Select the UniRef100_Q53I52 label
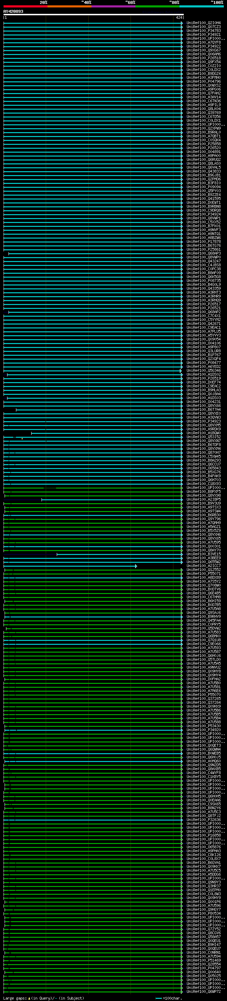The width and height of the screenshot is (227, 1001). (204, 437)
